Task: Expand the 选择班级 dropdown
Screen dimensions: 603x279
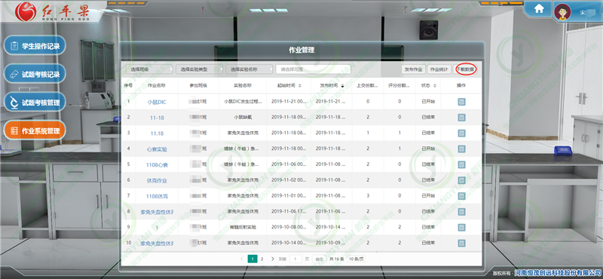Action: [149, 69]
